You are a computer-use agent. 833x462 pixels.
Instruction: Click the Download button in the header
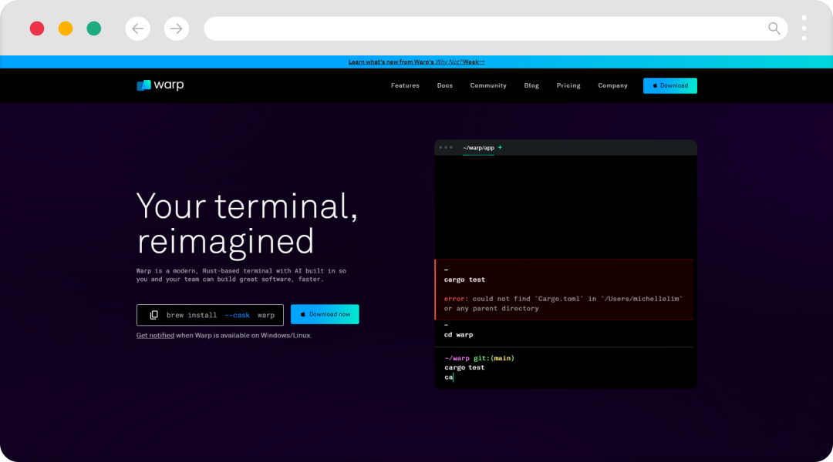[670, 85]
